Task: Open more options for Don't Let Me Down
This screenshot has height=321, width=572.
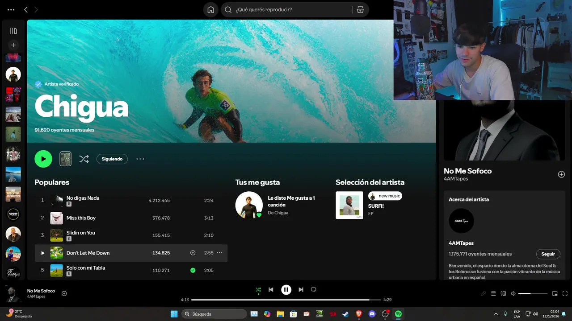Action: click(x=219, y=253)
